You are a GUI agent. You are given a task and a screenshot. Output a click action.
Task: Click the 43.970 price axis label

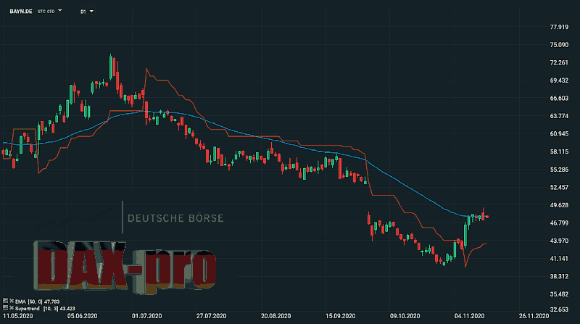pos(559,241)
